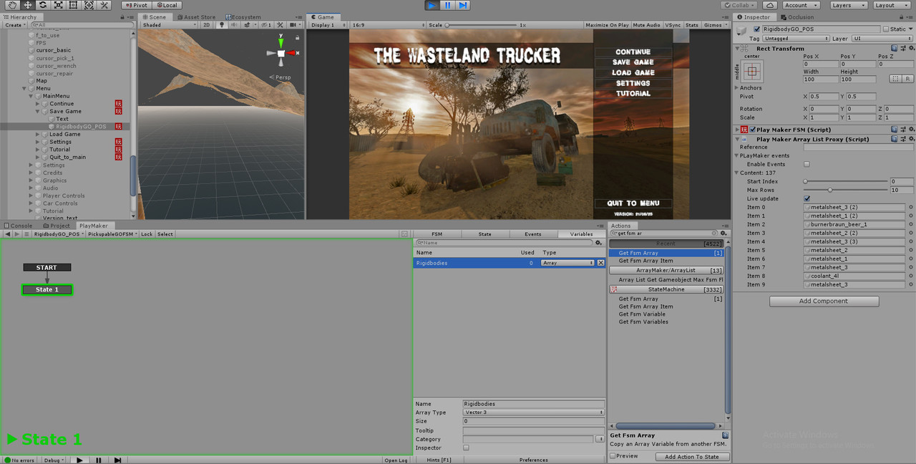This screenshot has width=916, height=464.
Task: Toggle RigidbodyGO_POS active checkbox
Action: point(756,29)
